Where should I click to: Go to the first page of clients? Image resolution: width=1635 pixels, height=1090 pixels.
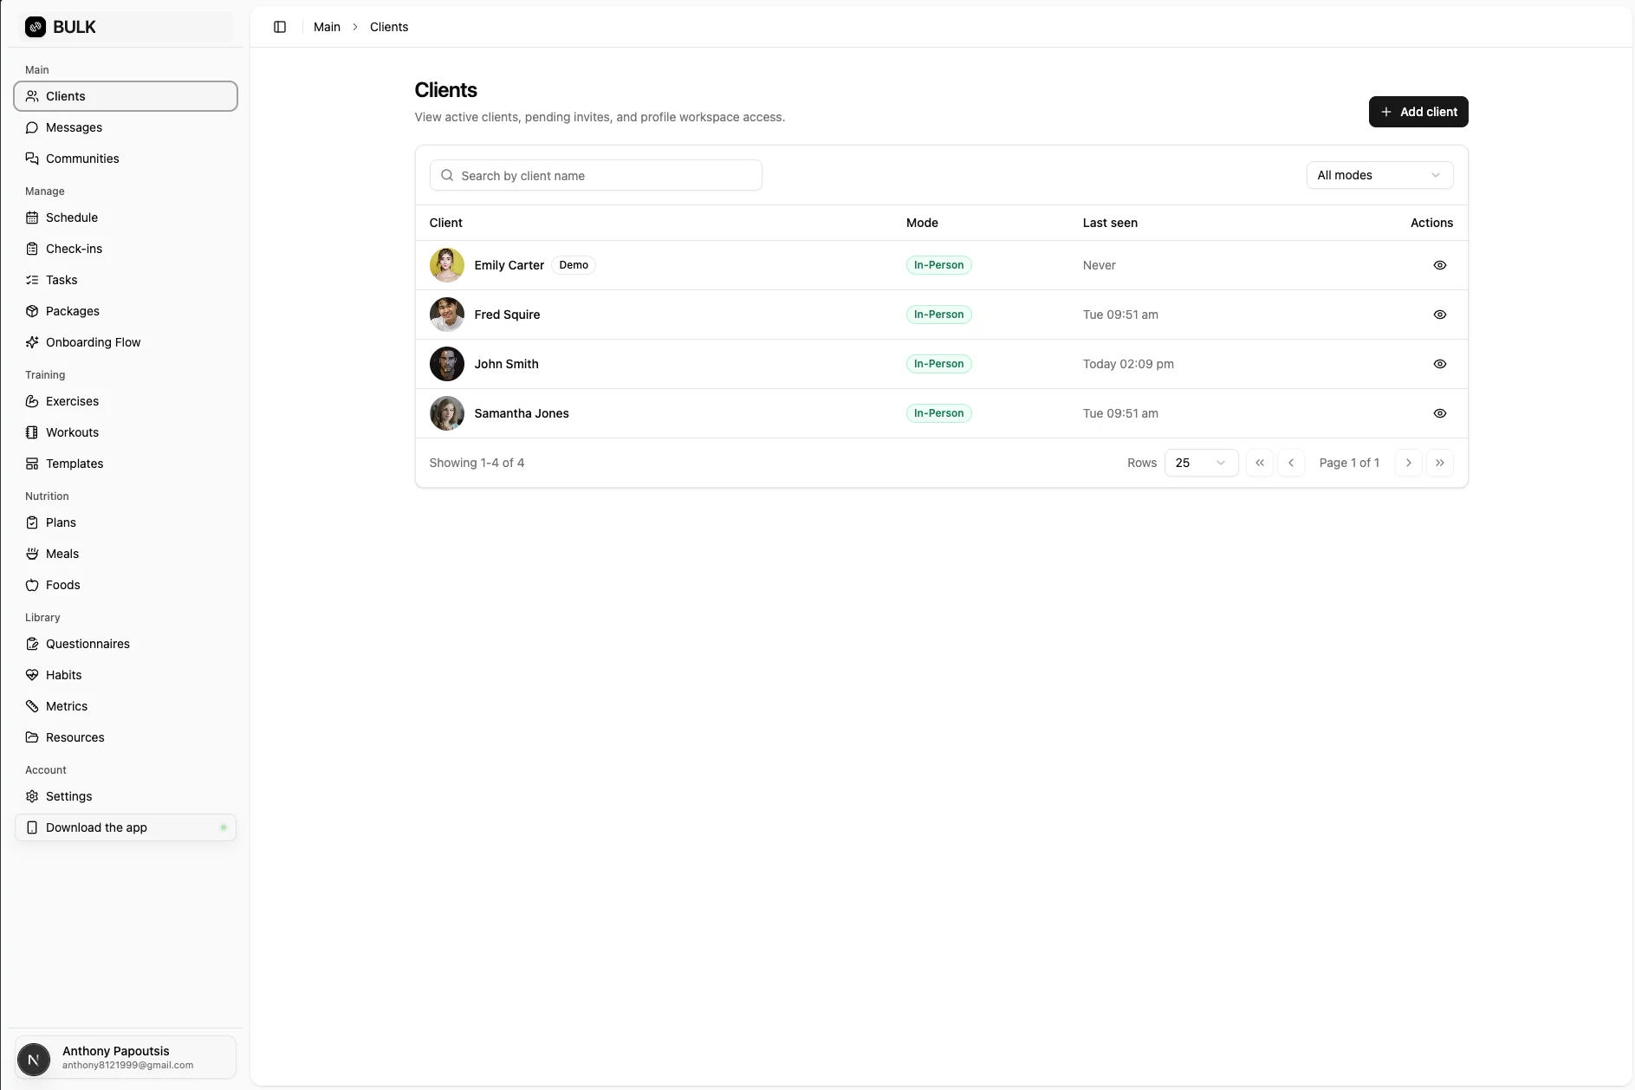coord(1260,463)
